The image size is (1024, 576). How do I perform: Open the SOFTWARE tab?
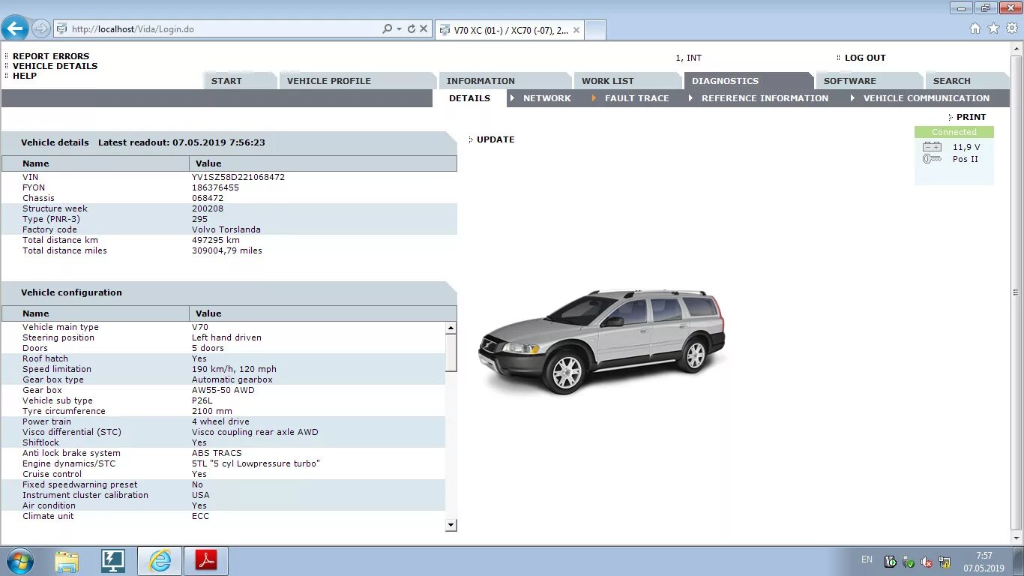(868, 81)
